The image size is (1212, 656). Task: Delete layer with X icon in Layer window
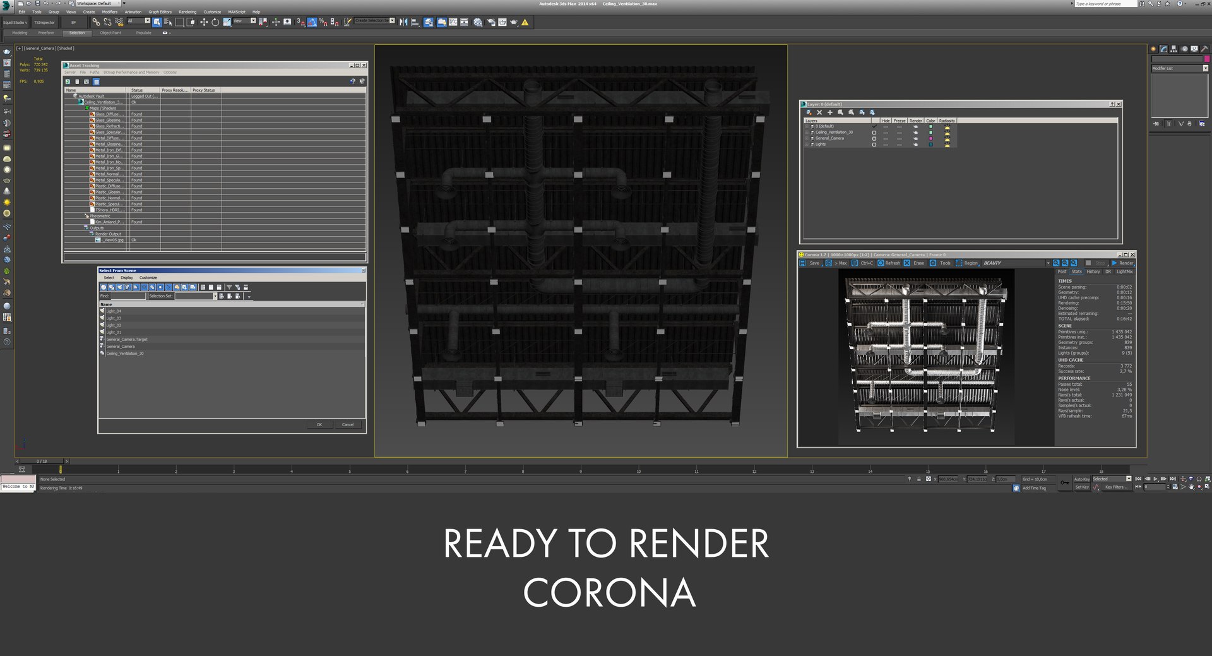tap(819, 112)
